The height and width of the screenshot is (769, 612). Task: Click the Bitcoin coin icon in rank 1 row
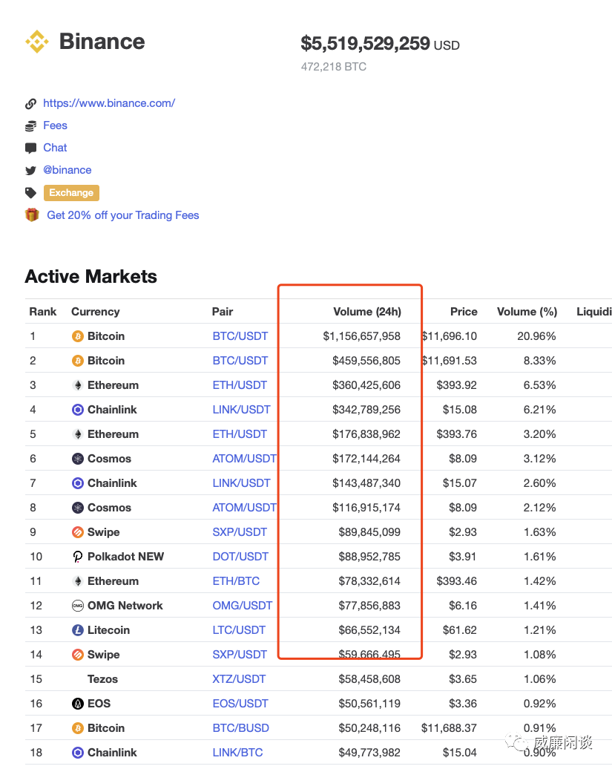77,336
